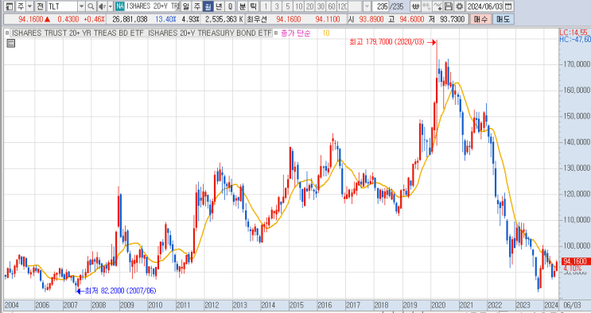This screenshot has height=313, width=591.
Task: Expand the custom interval dropdown arrow
Action: coord(367,6)
